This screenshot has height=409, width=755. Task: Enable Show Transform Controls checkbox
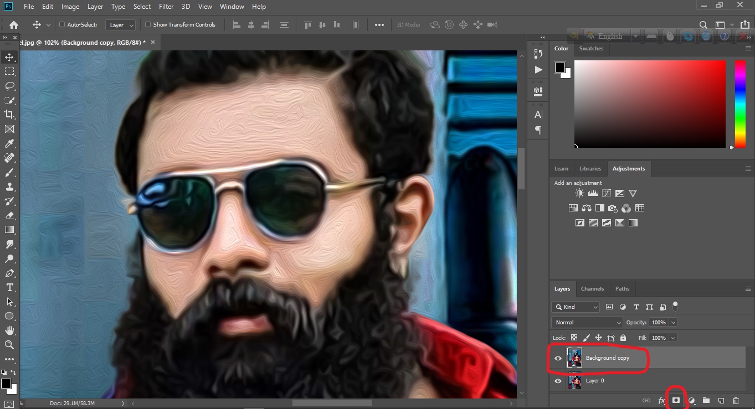pyautogui.click(x=148, y=25)
